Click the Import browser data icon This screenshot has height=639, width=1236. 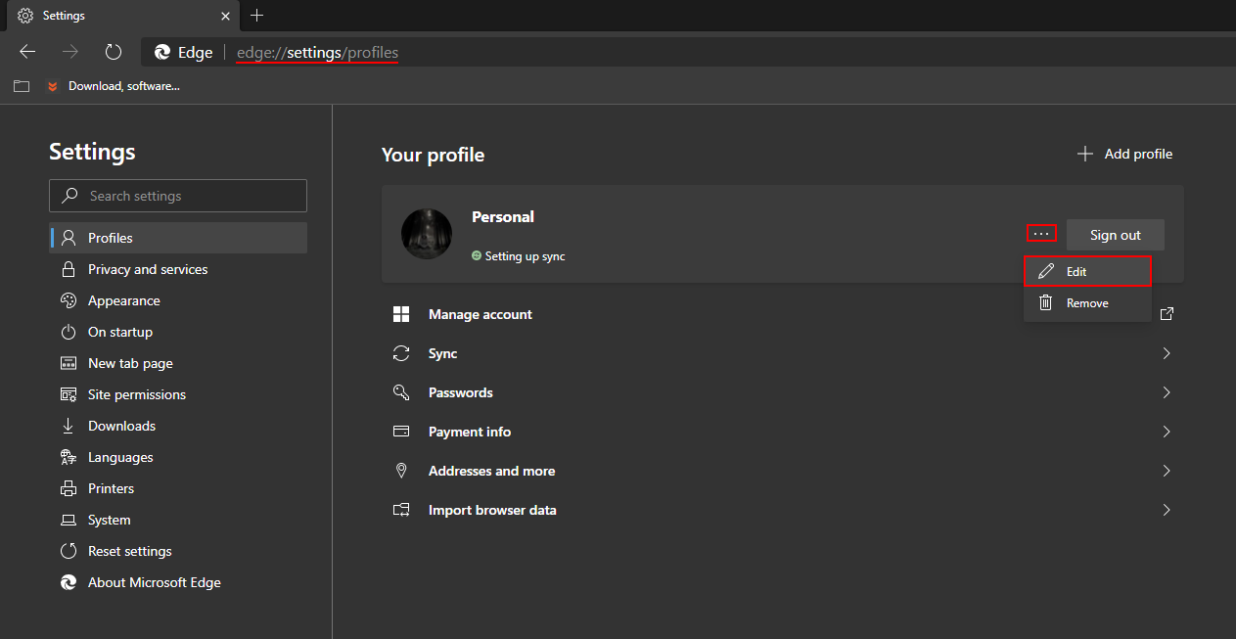click(401, 510)
